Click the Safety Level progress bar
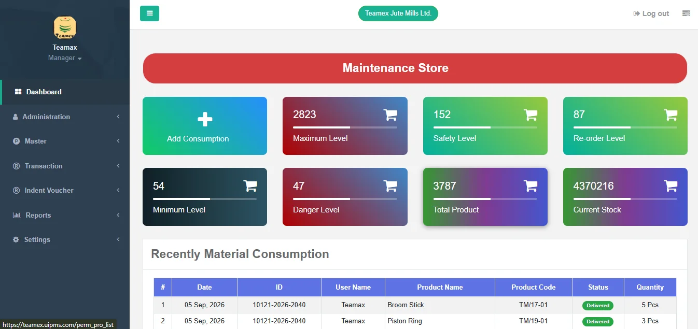This screenshot has height=329, width=698. tap(485, 127)
